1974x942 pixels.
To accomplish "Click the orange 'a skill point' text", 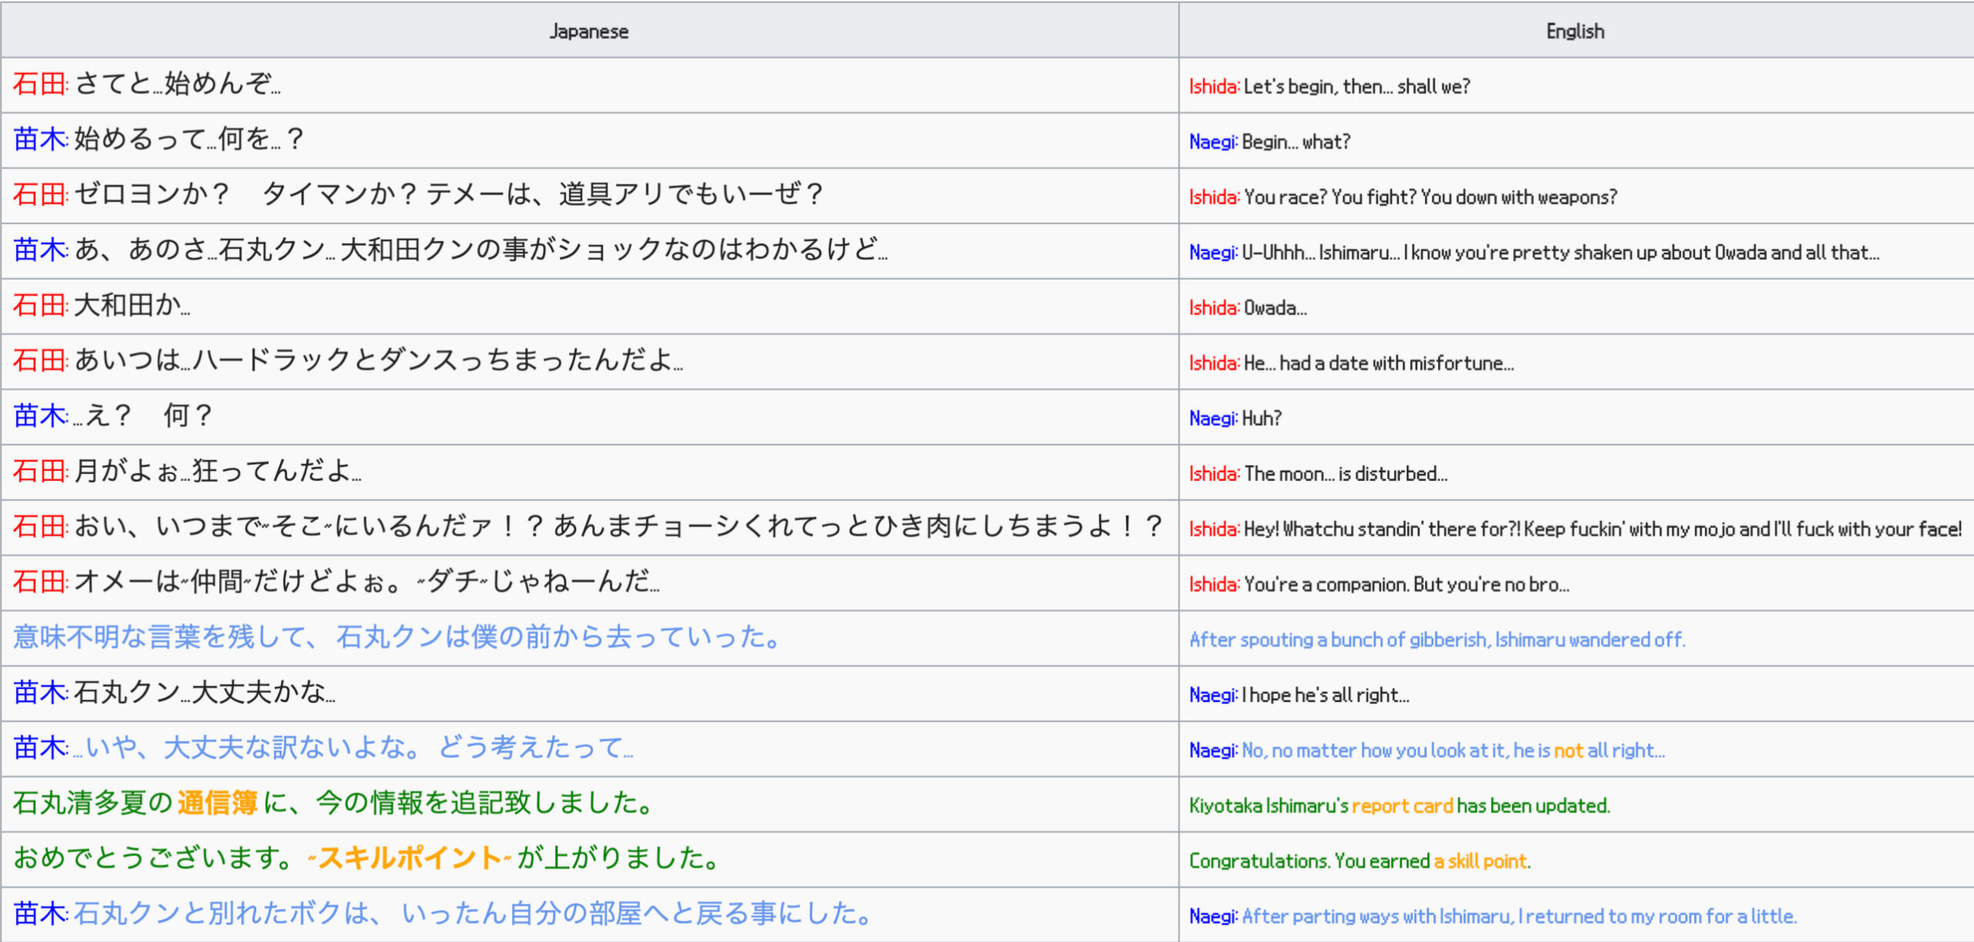I will point(1480,861).
